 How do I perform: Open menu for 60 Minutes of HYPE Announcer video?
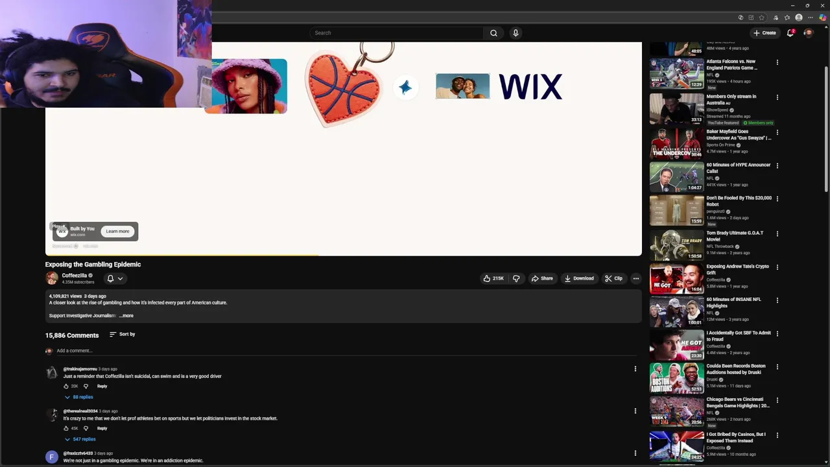pos(777,165)
